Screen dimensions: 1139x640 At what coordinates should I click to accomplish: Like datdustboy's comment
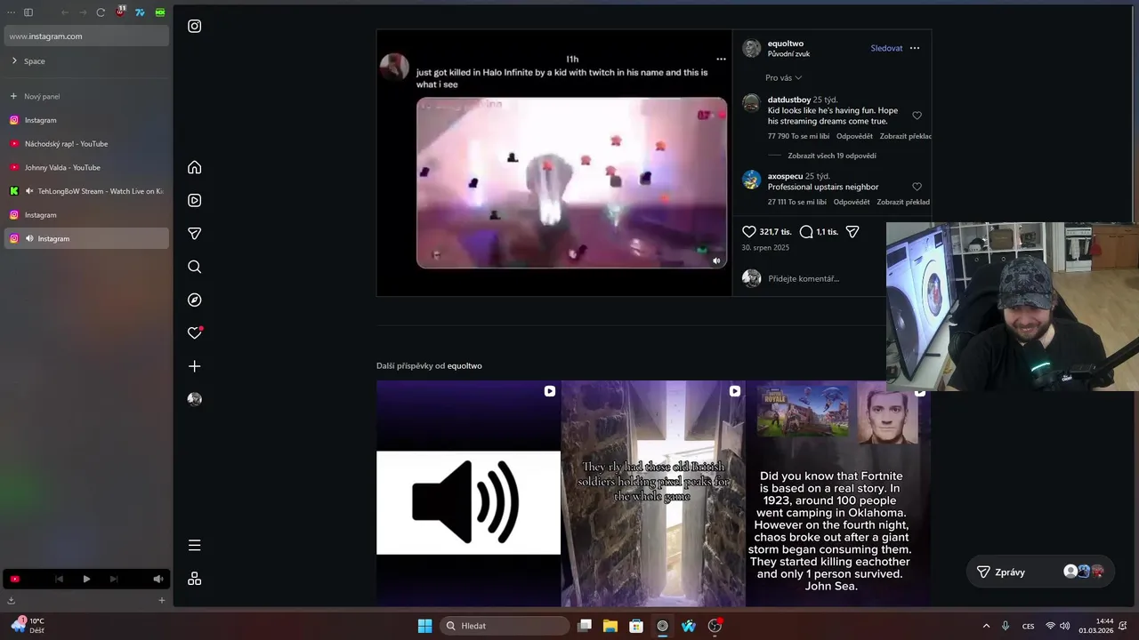(x=917, y=116)
